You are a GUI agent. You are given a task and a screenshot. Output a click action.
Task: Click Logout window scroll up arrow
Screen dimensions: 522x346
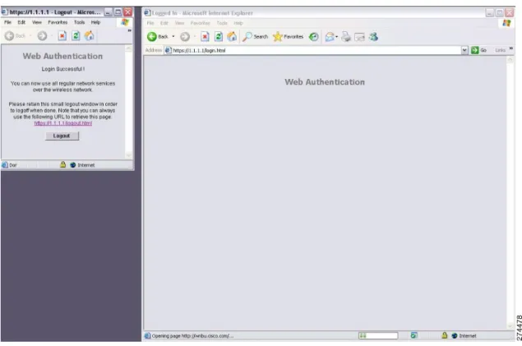[x=129, y=48]
